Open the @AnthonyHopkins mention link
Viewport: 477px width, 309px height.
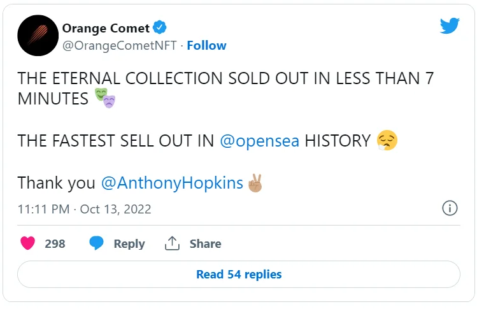[x=172, y=183]
